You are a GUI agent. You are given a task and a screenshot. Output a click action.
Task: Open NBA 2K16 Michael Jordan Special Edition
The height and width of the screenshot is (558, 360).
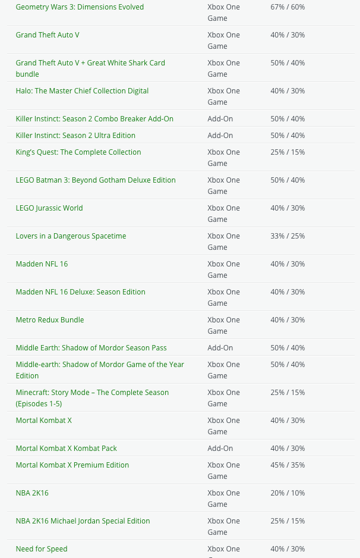(x=83, y=521)
